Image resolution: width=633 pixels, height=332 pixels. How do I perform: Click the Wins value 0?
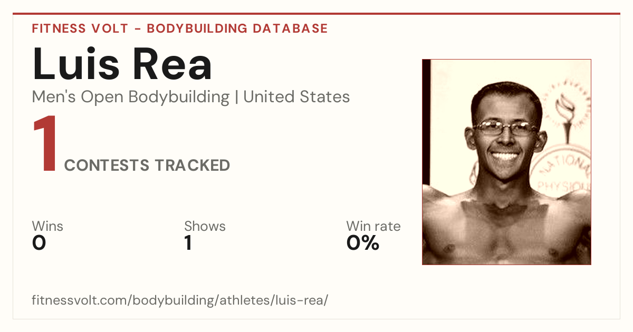click(39, 243)
